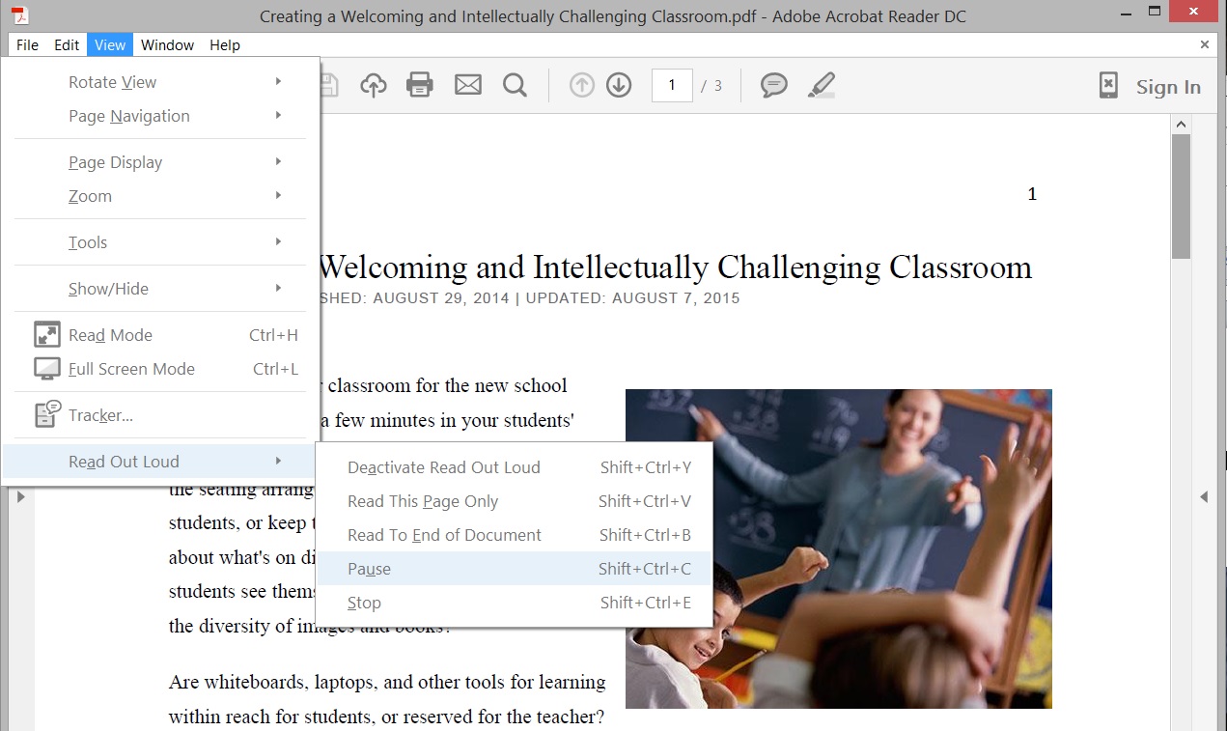Screen dimensions: 1227x731
Task: Click the scrollbar up arrow
Action: 1181,124
